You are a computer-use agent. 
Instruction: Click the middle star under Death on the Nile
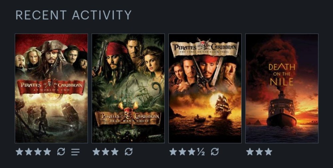tap(259, 152)
